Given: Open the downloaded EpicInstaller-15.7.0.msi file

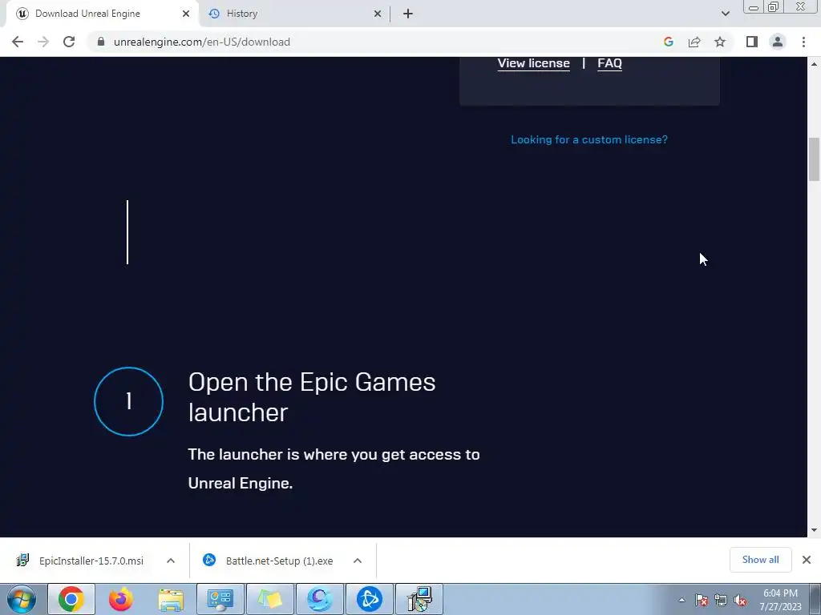Looking at the screenshot, I should click(81, 561).
